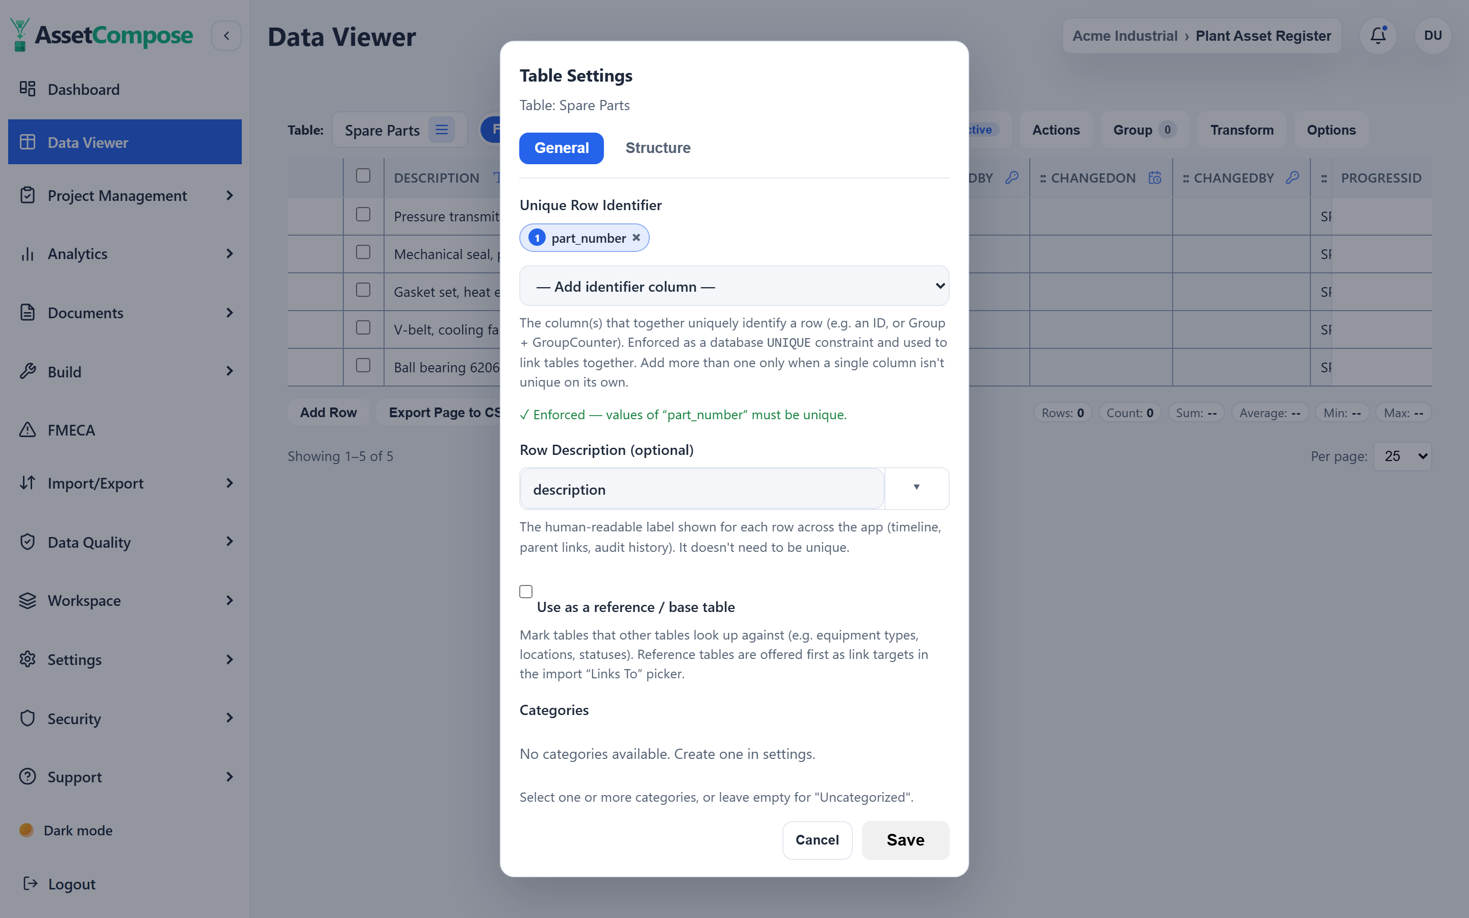Select the Mechanical seal row checkbox

click(363, 252)
